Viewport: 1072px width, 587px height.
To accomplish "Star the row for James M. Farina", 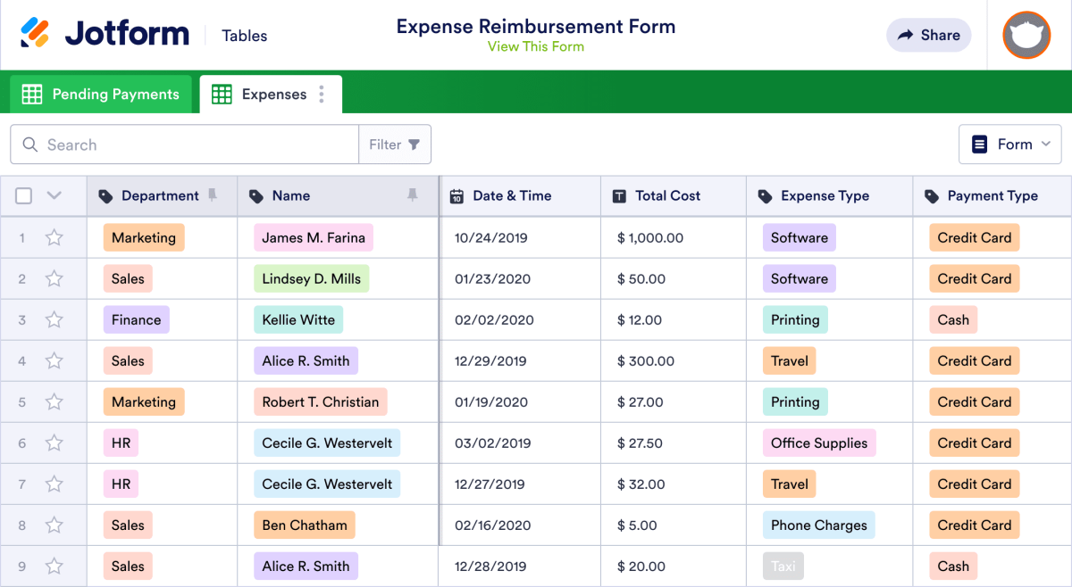I will (54, 237).
